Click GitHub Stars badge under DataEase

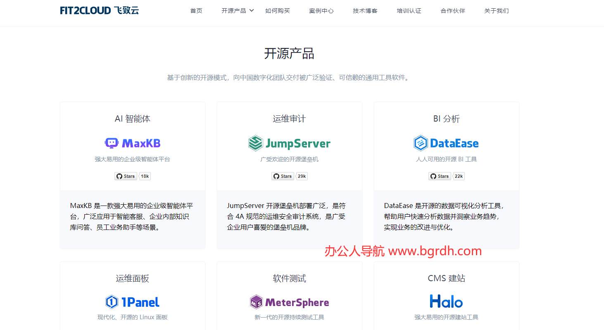click(440, 176)
